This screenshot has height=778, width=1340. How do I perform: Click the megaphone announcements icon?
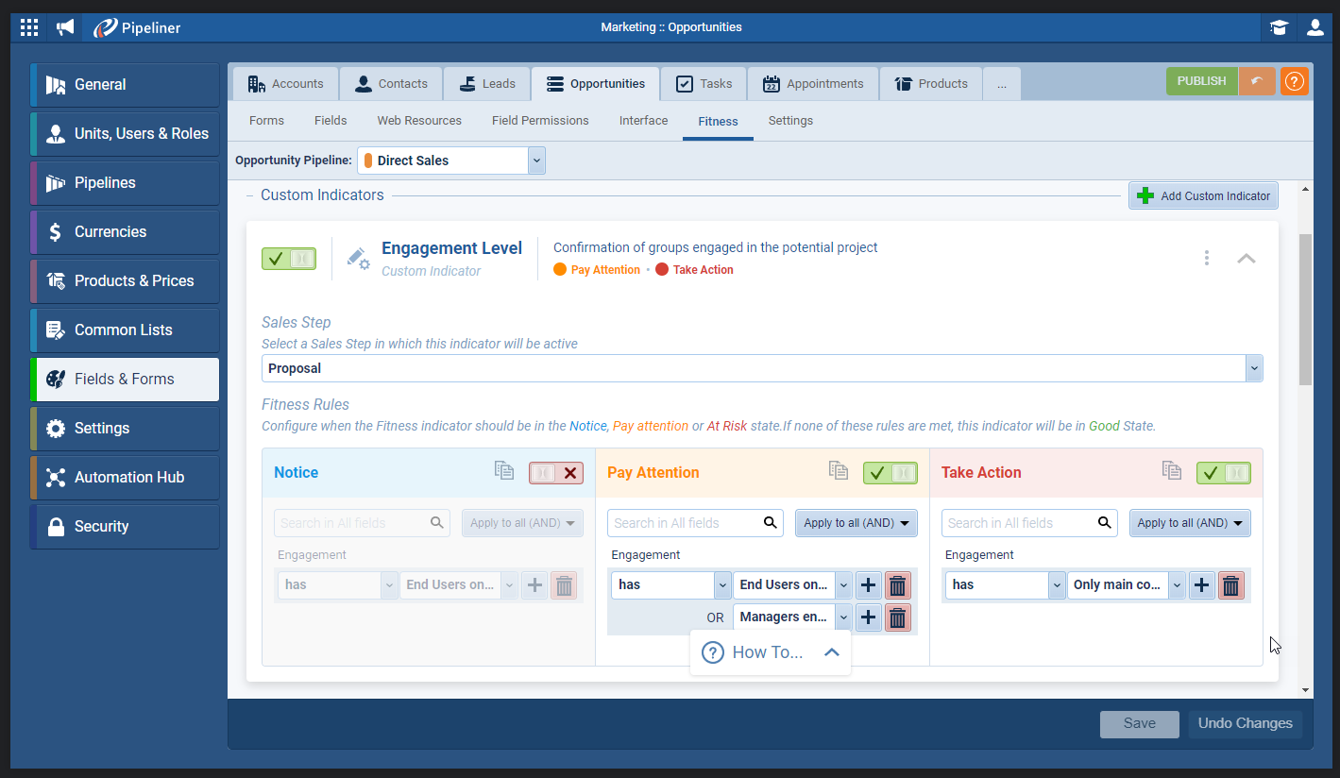65,27
